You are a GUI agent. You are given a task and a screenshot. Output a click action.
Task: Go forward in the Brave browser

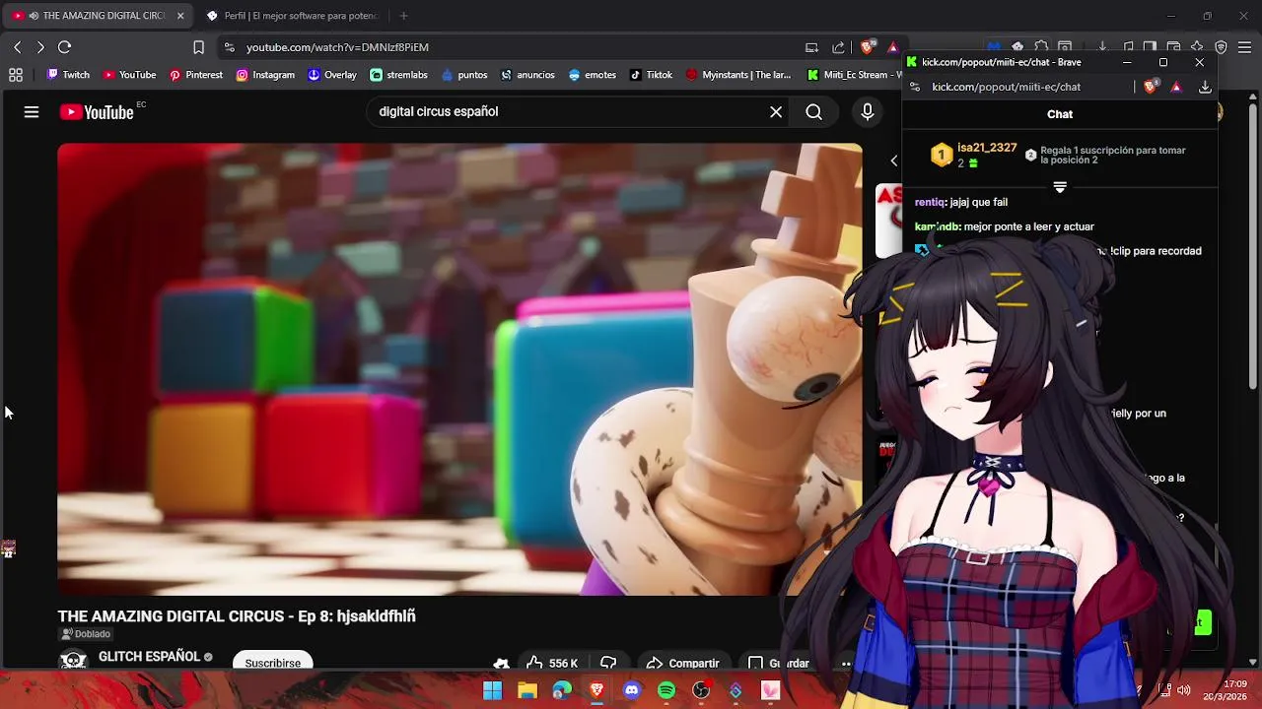pyautogui.click(x=40, y=47)
